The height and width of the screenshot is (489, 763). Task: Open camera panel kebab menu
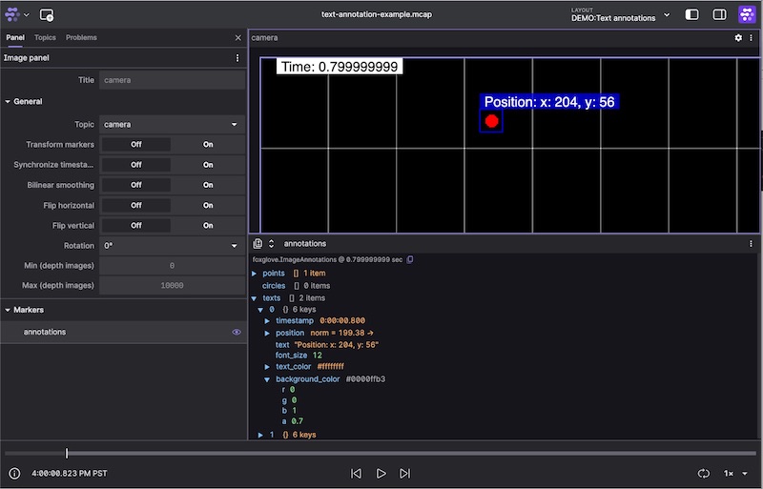coord(751,37)
